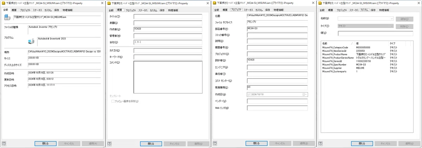The image size is (422, 148).
Task: Click the help icon in the 全般 dialog
Action: click(4, 143)
